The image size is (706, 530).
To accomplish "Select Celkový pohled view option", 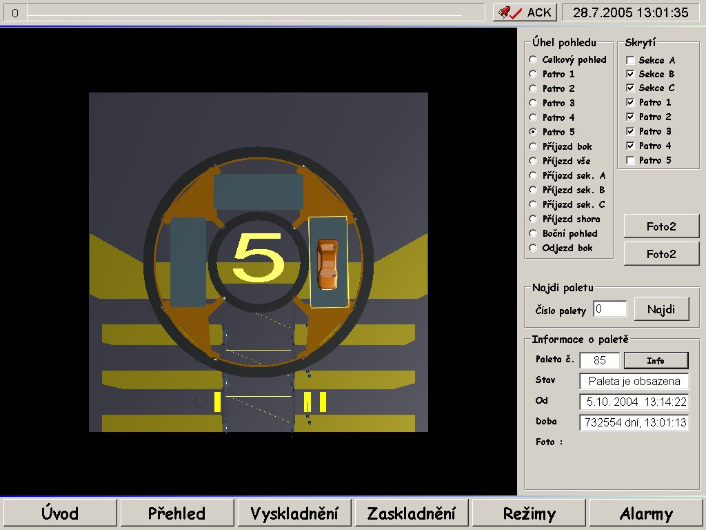I will (x=533, y=60).
